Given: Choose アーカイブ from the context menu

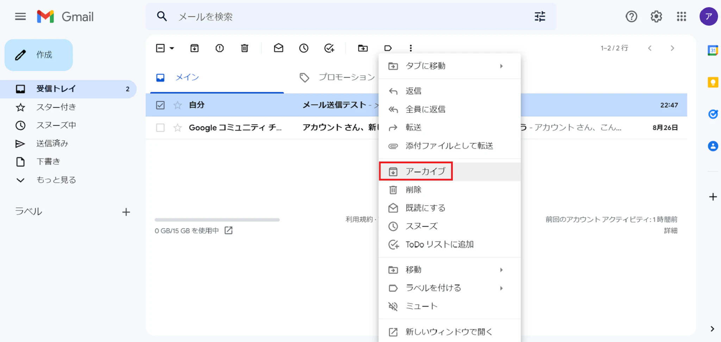Looking at the screenshot, I should point(425,171).
